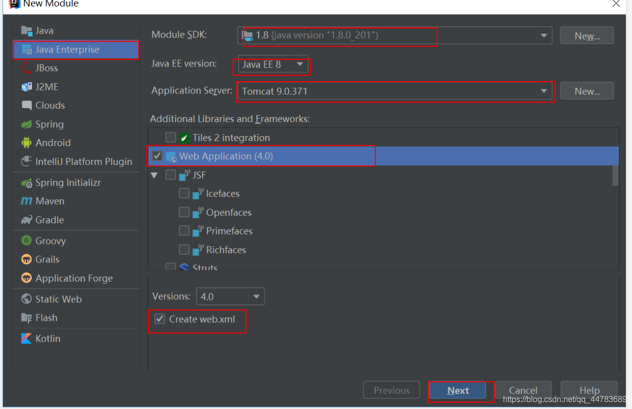Uncheck the Web Application (4.0) checkbox
The height and width of the screenshot is (409, 632).
click(157, 156)
